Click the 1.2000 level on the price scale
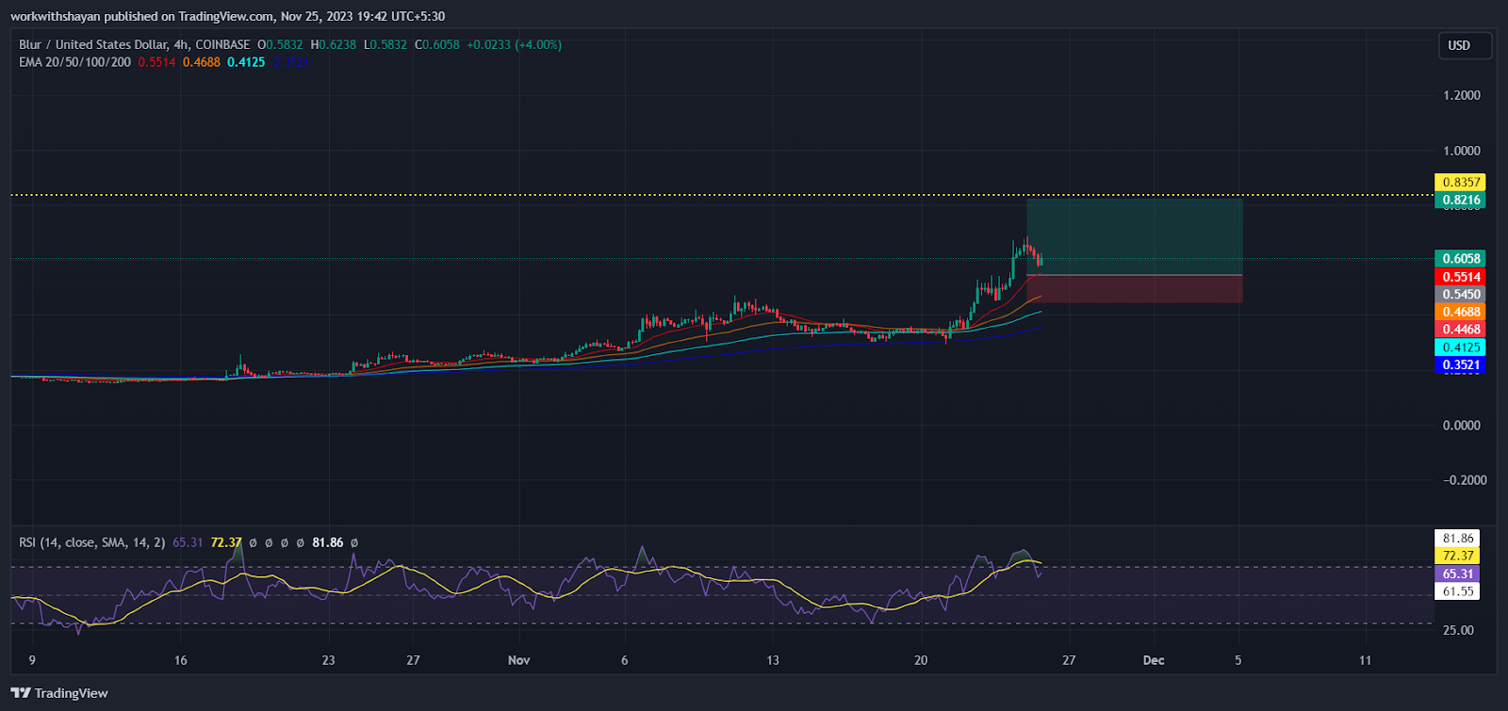The width and height of the screenshot is (1508, 711). point(1461,95)
